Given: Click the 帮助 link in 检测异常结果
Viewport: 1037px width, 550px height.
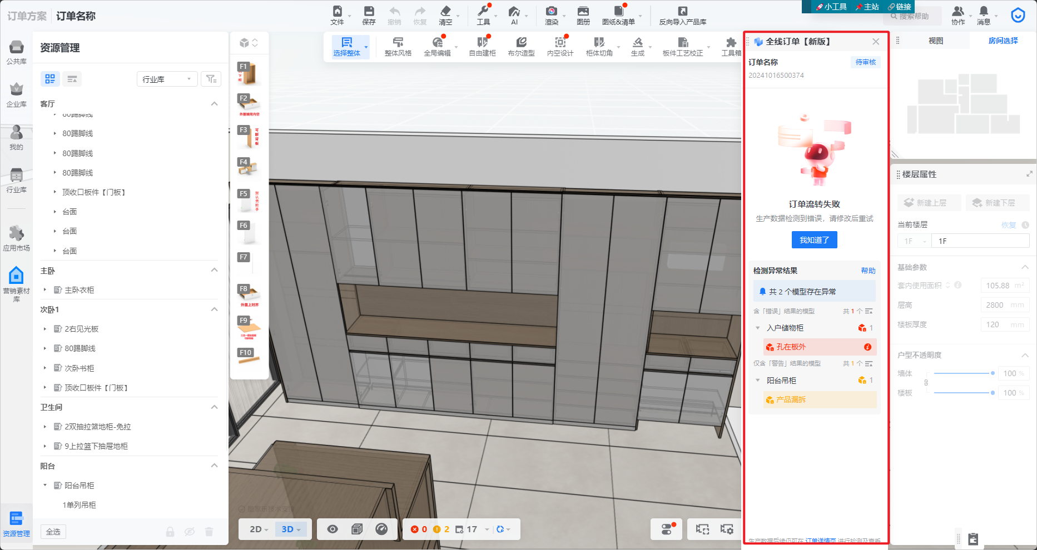Looking at the screenshot, I should [868, 271].
